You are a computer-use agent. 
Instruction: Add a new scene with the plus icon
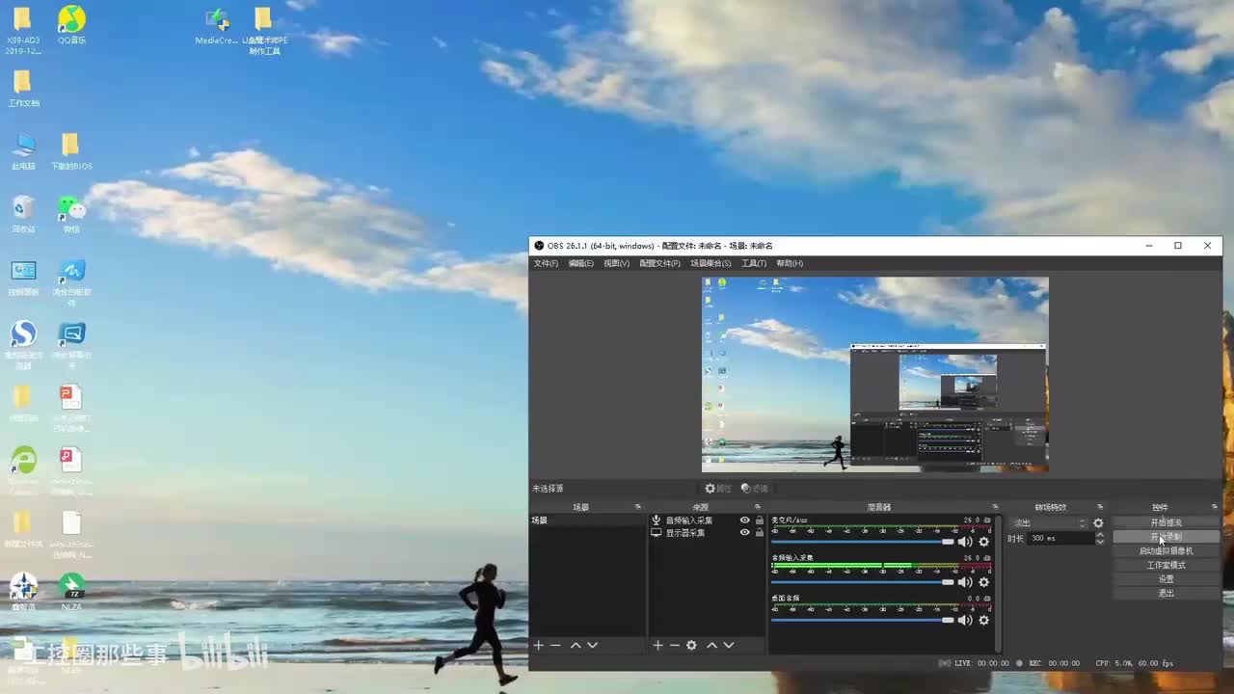point(539,645)
